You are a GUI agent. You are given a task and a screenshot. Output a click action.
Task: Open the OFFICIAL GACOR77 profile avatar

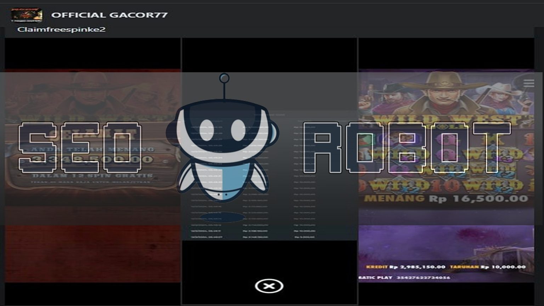pyautogui.click(x=27, y=15)
